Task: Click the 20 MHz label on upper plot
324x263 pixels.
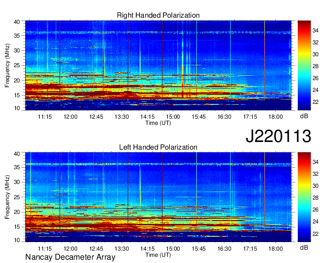Action: coord(17,81)
